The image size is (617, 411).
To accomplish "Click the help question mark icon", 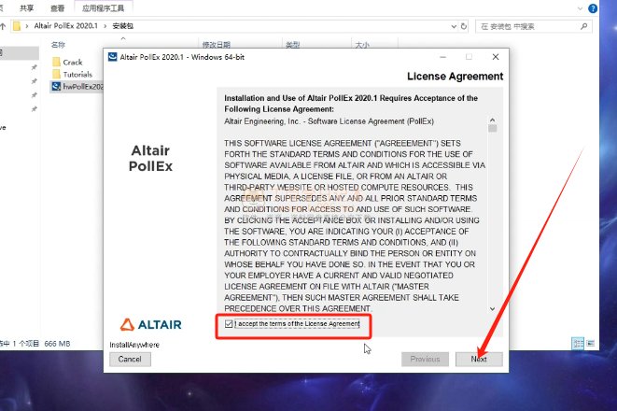I will (592, 8).
